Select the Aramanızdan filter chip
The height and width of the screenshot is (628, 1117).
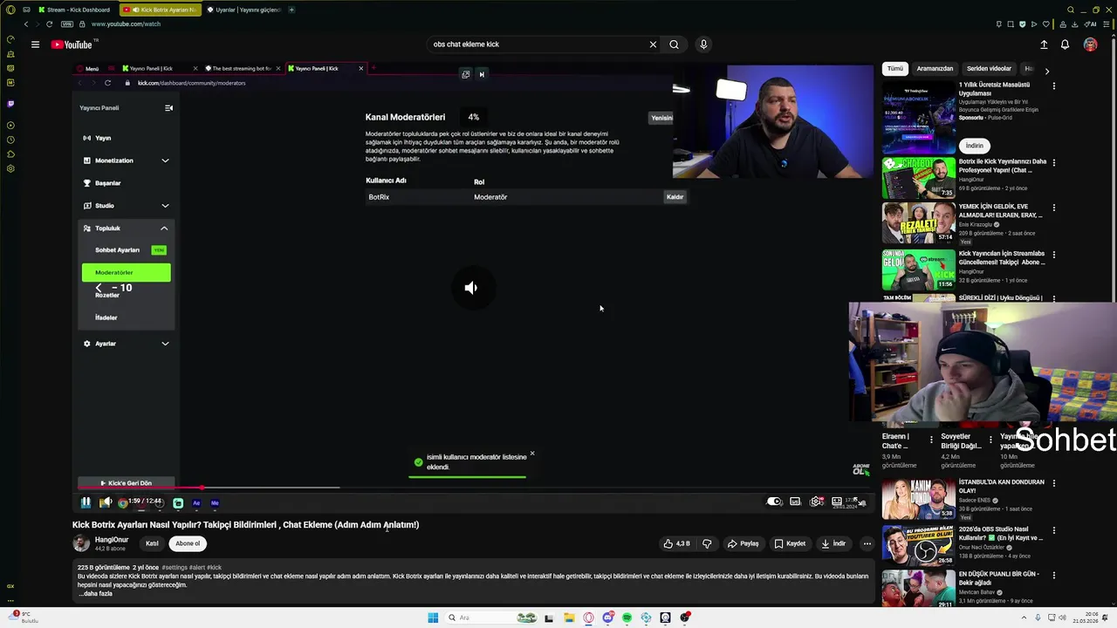click(x=935, y=68)
